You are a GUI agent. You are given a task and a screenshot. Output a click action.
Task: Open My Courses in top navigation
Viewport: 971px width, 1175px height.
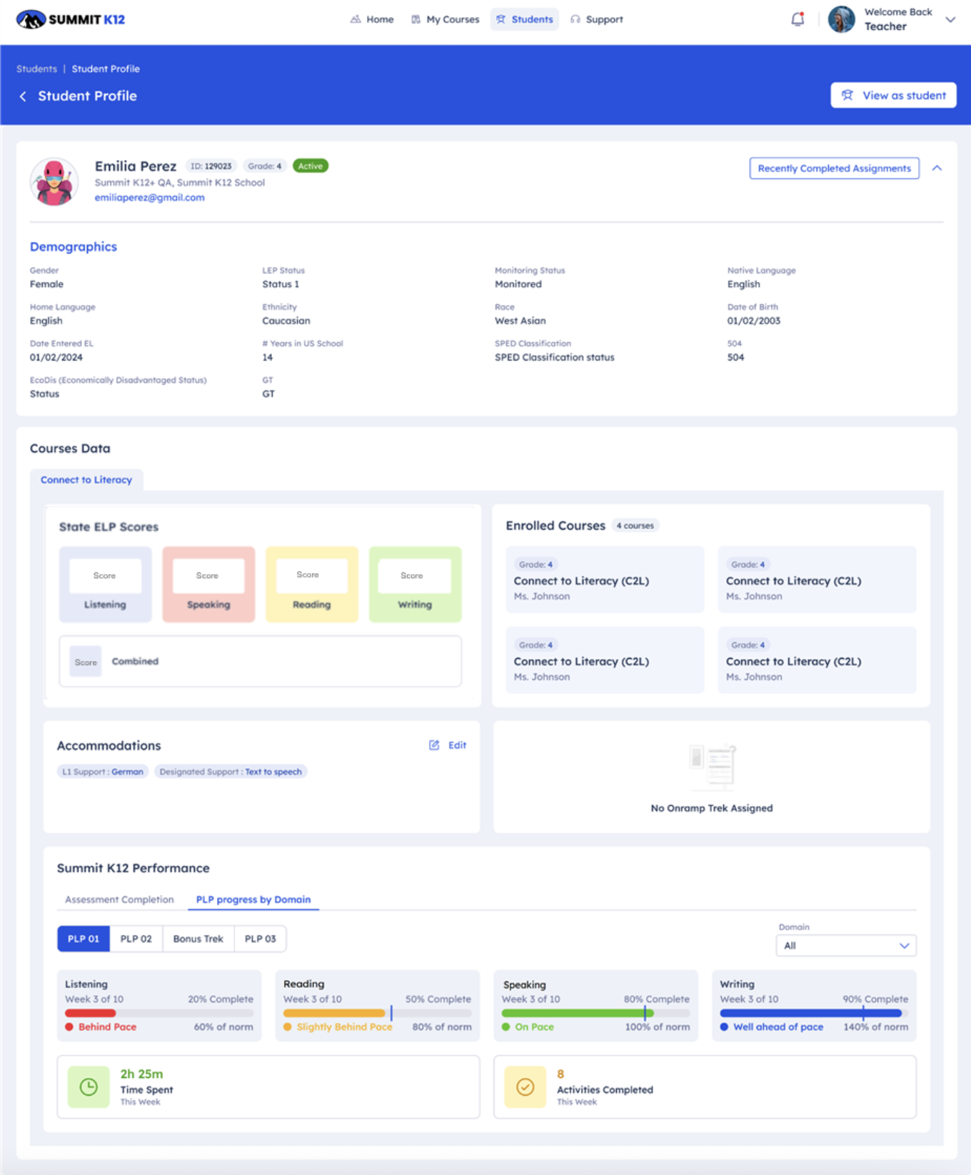(x=445, y=19)
